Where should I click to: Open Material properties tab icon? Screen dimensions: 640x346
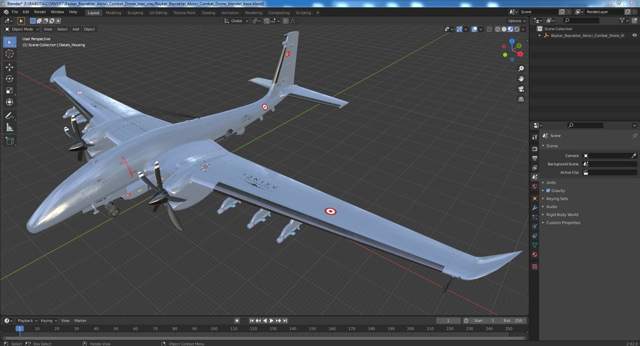click(x=535, y=255)
